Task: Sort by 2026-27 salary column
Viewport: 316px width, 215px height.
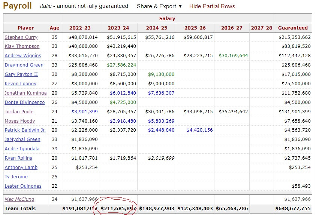Action: (x=232, y=28)
